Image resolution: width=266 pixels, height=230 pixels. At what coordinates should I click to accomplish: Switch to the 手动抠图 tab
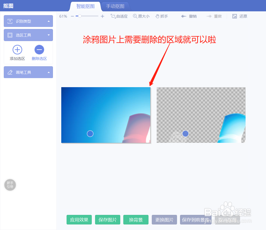click(x=115, y=6)
